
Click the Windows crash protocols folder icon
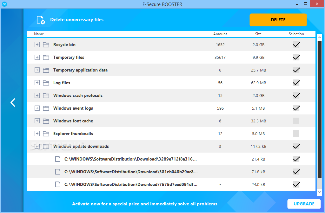point(46,95)
